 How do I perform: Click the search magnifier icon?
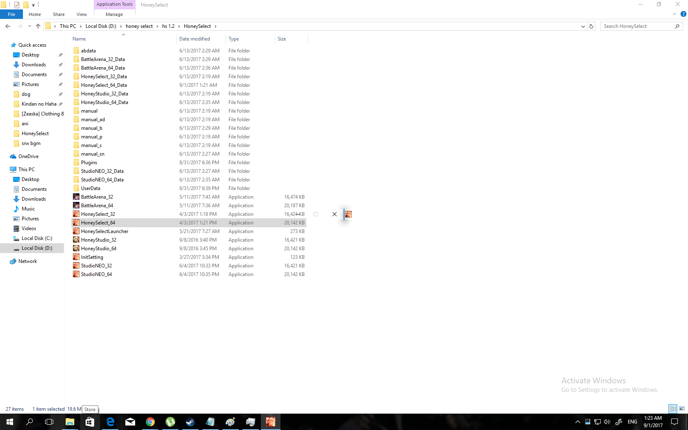(x=677, y=26)
